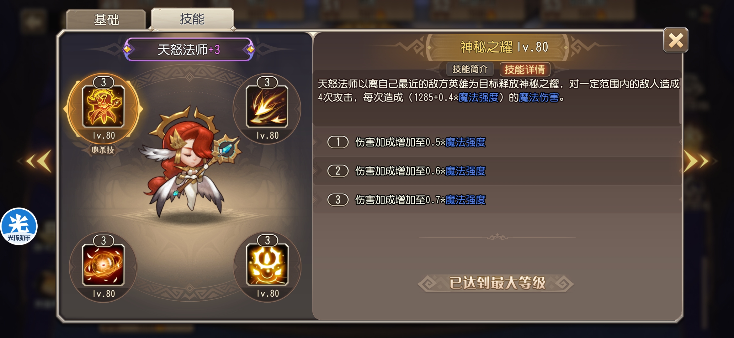Expand upgrade tier 2 damage bonus row
734x338 pixels.
[x=497, y=171]
